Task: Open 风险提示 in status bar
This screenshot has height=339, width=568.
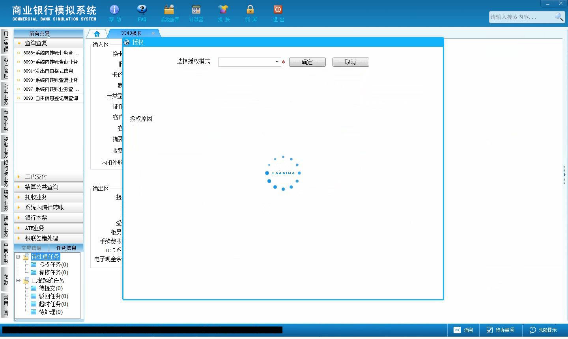Action: click(x=543, y=330)
